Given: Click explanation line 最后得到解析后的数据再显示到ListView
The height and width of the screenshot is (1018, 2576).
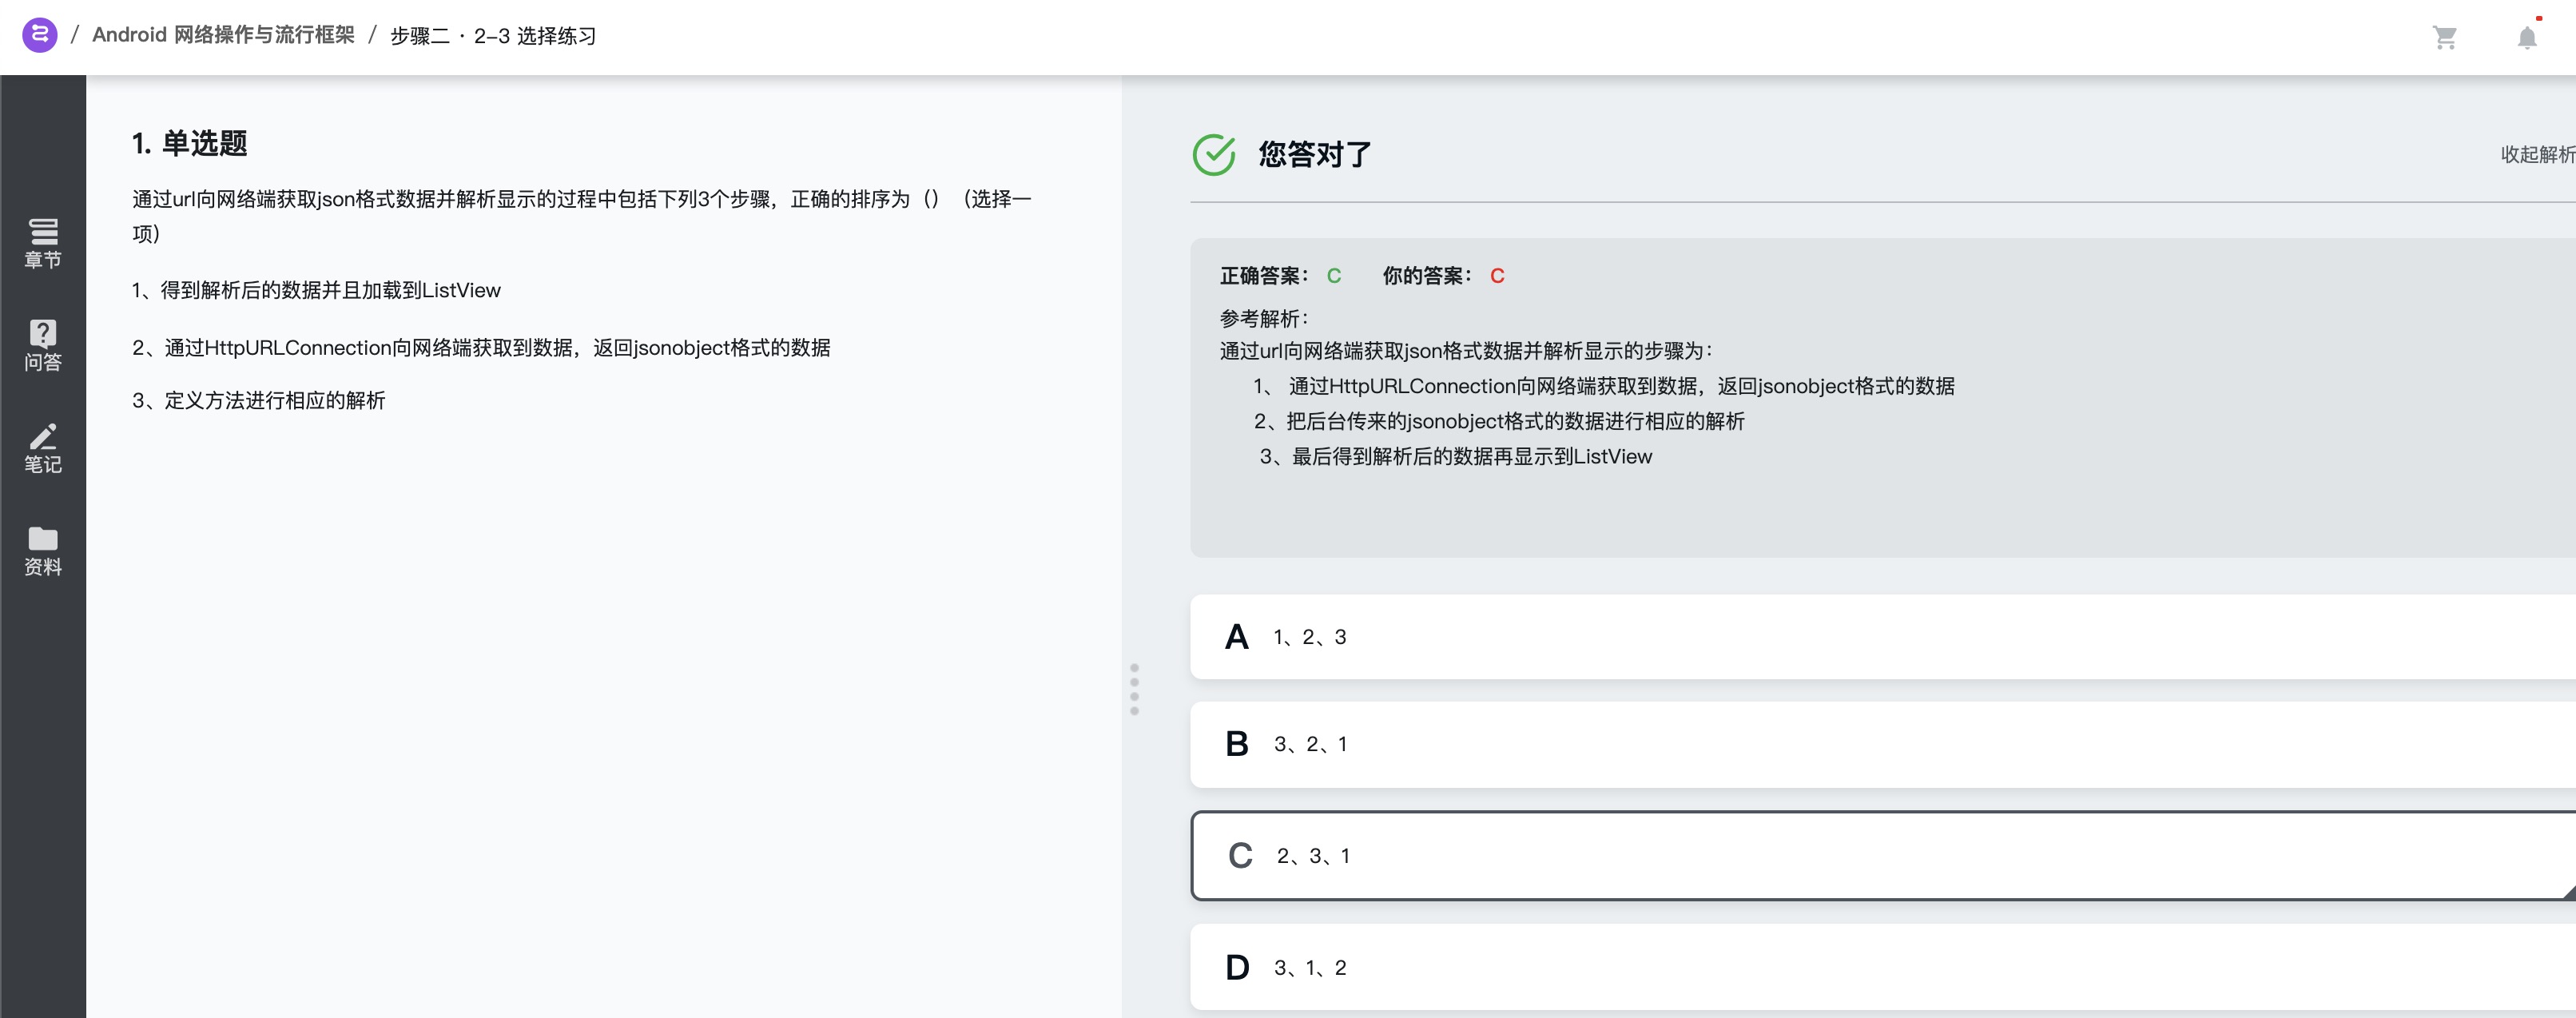Looking at the screenshot, I should (x=1472, y=457).
